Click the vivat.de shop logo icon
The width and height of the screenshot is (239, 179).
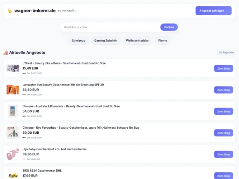click(x=24, y=159)
